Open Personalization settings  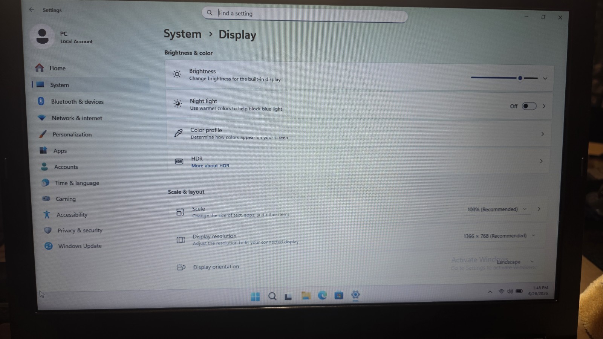pos(72,134)
